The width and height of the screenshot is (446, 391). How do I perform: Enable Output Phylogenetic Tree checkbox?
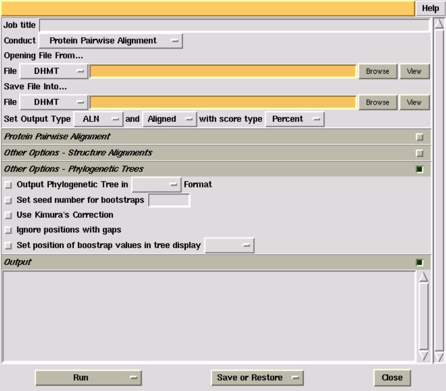click(x=8, y=185)
